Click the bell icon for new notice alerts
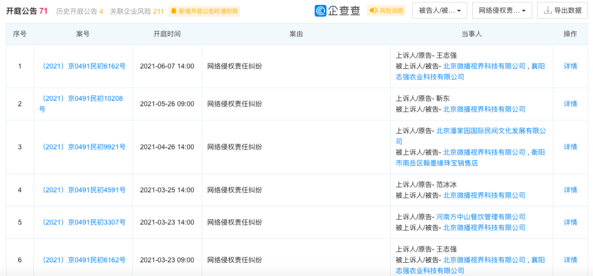This screenshot has height=276, width=593. click(174, 11)
